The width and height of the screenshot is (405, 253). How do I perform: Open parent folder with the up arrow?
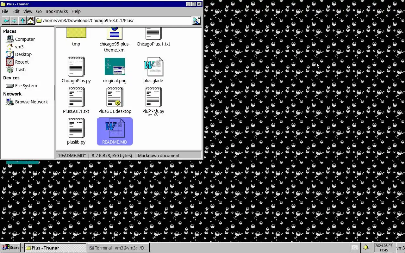point(22,21)
